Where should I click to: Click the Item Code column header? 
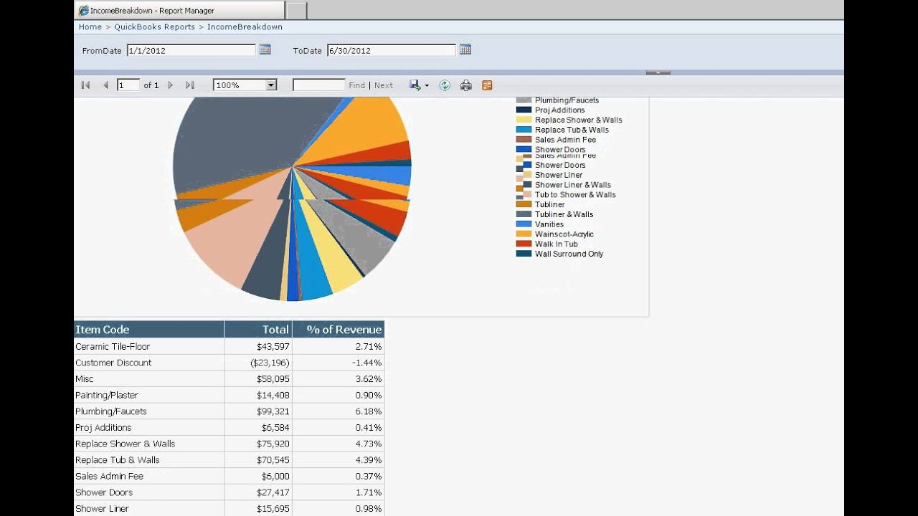[149, 330]
